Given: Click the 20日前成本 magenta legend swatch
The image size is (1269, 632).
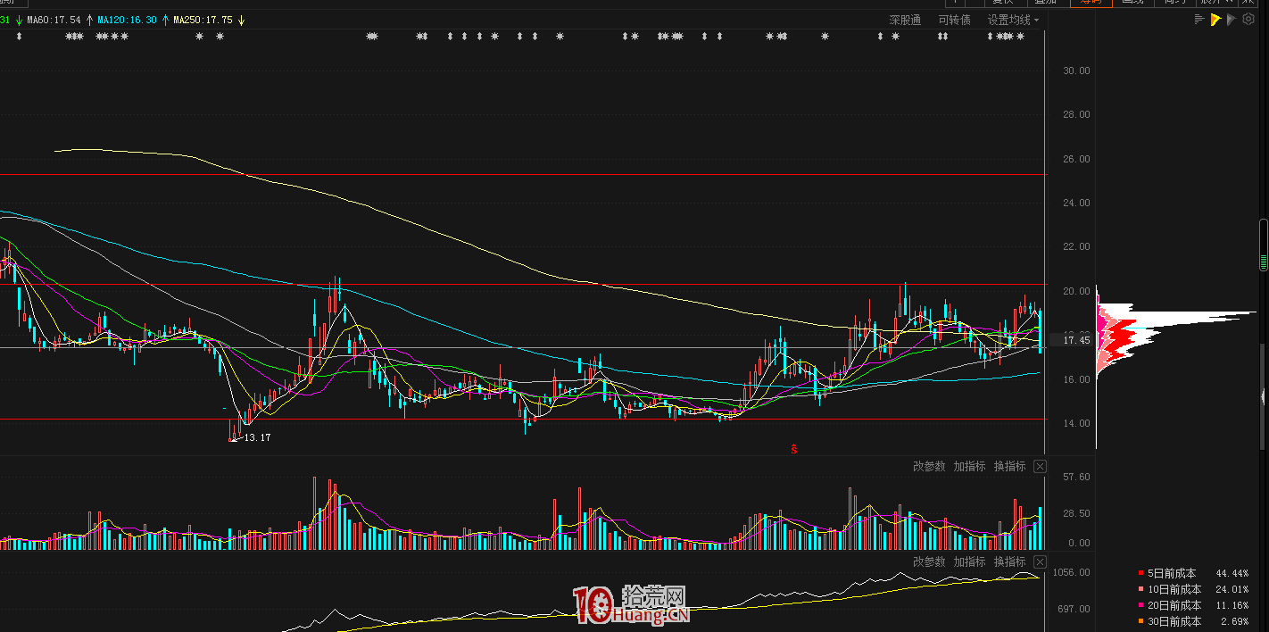Looking at the screenshot, I should tap(1141, 606).
